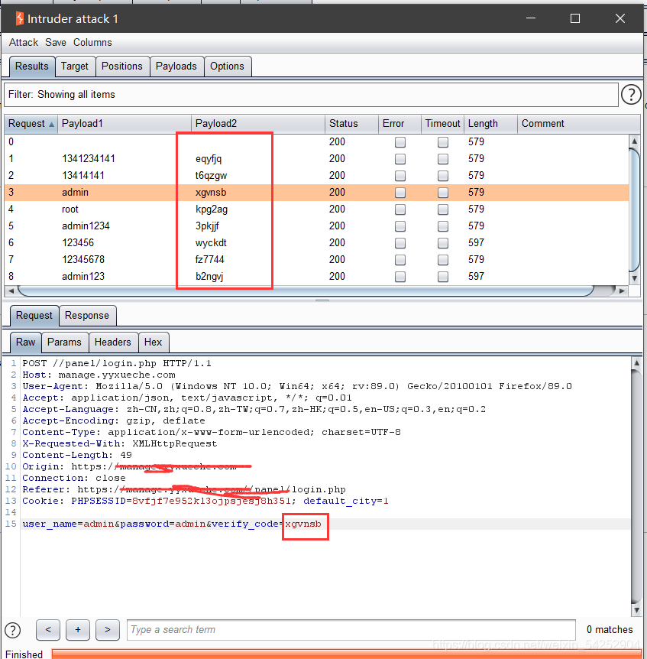Select the Raw view tab
Viewport: 647px width, 659px height.
coord(26,342)
